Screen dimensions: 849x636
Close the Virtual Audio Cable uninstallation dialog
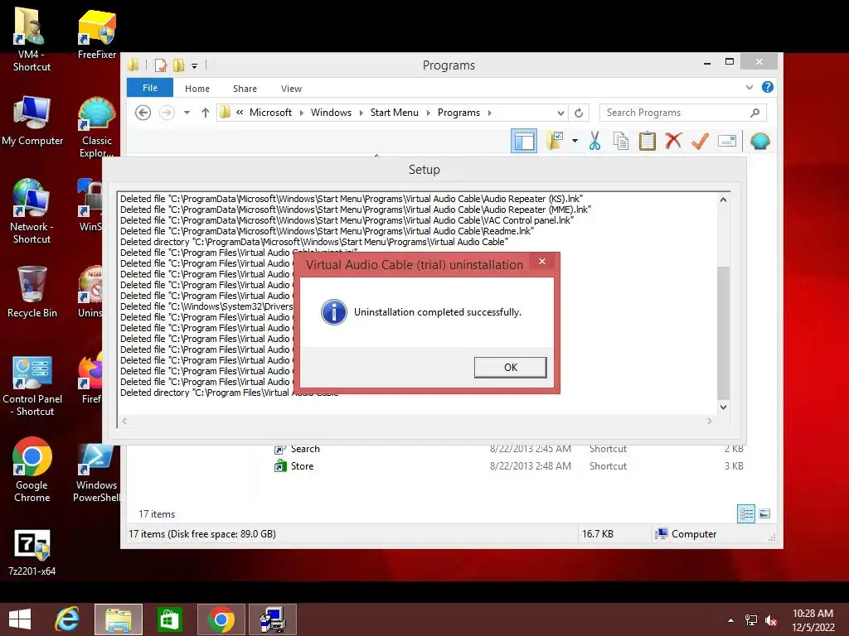pos(542,262)
